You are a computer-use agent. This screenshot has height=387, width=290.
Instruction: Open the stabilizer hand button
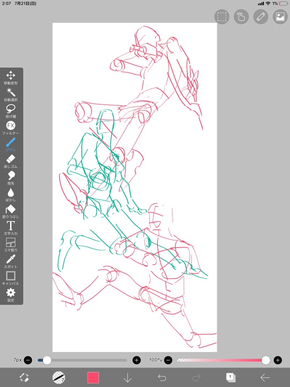241,17
